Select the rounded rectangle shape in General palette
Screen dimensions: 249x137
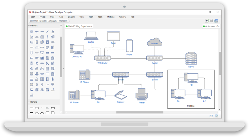click(x=37, y=108)
